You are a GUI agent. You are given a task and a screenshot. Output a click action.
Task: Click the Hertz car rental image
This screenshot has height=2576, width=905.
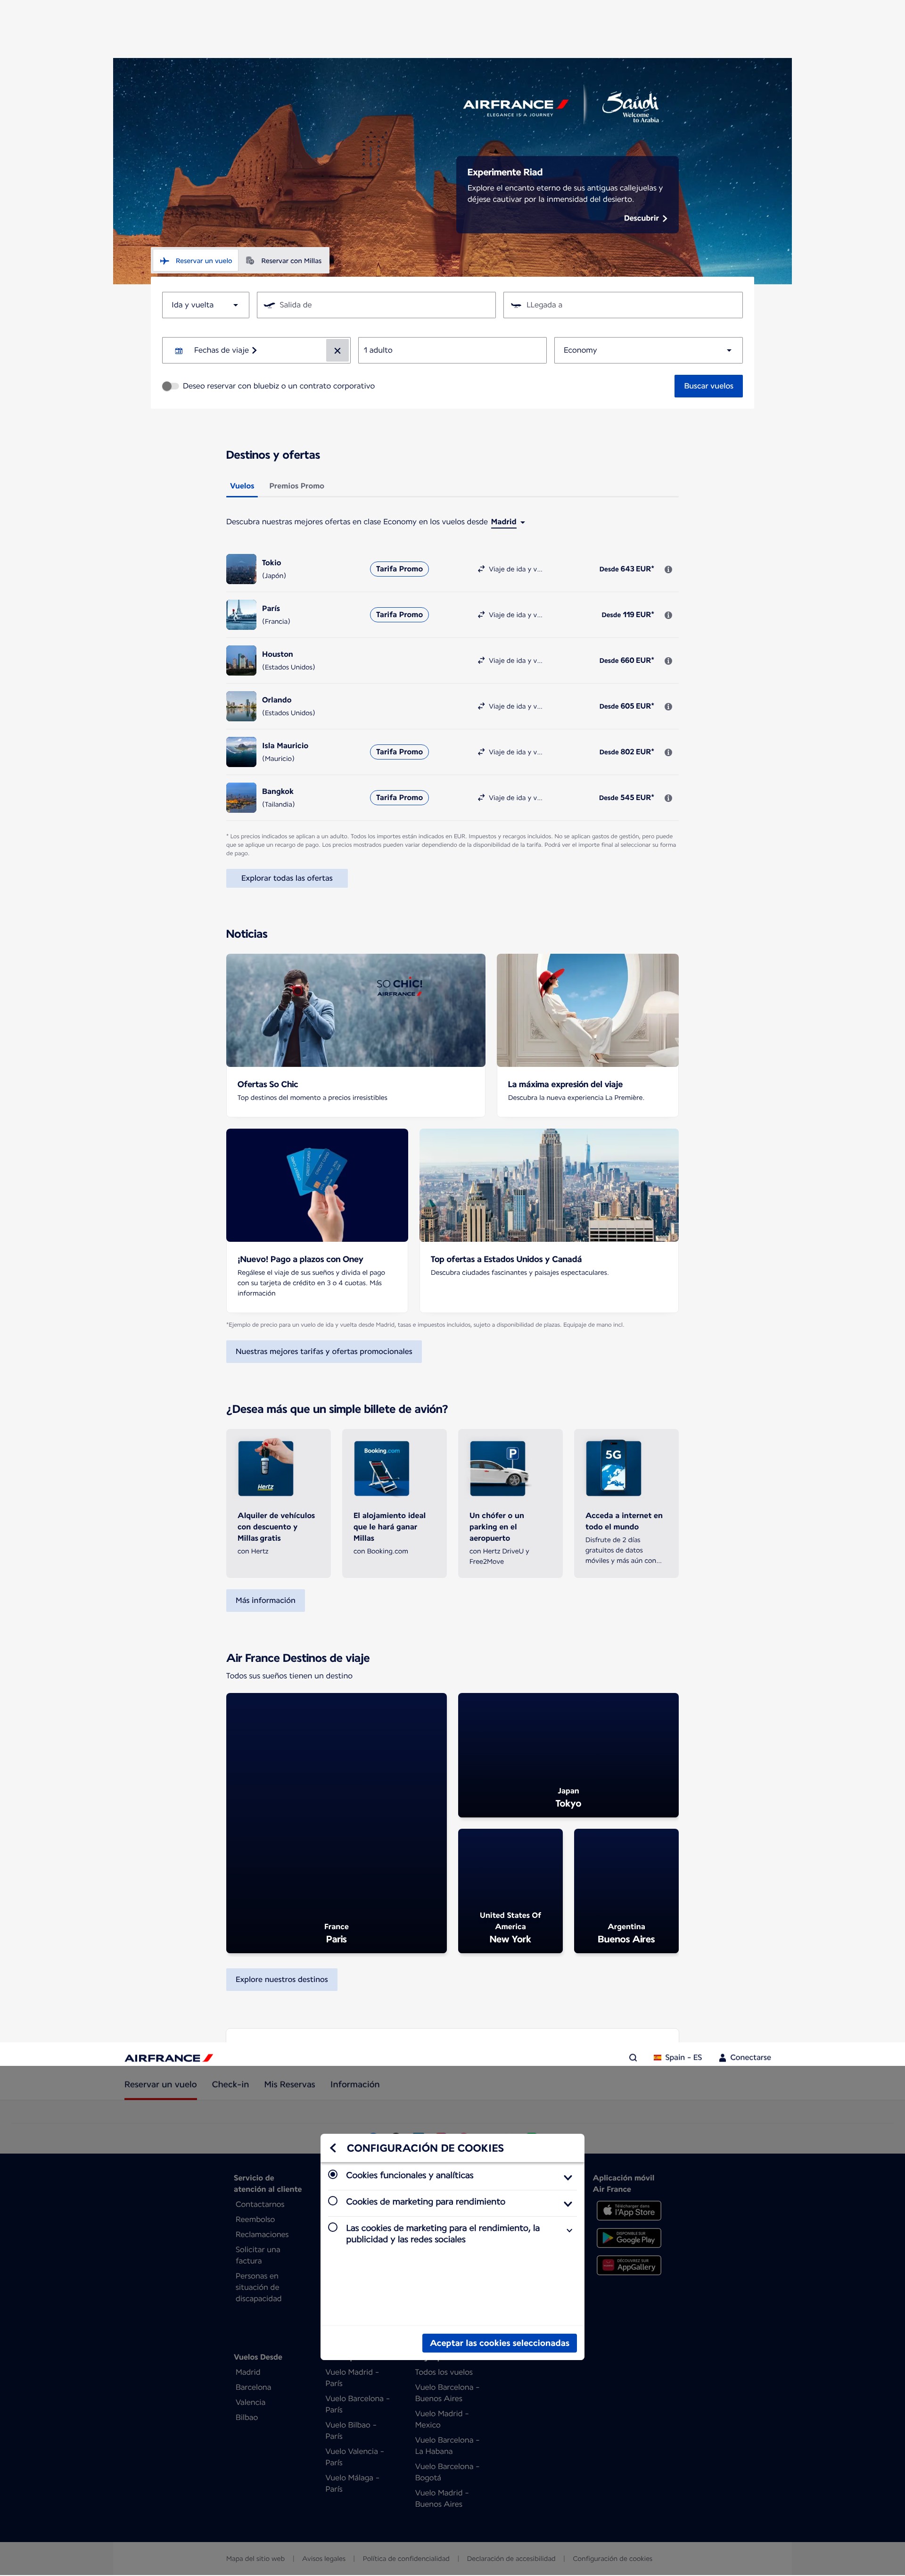point(266,1468)
